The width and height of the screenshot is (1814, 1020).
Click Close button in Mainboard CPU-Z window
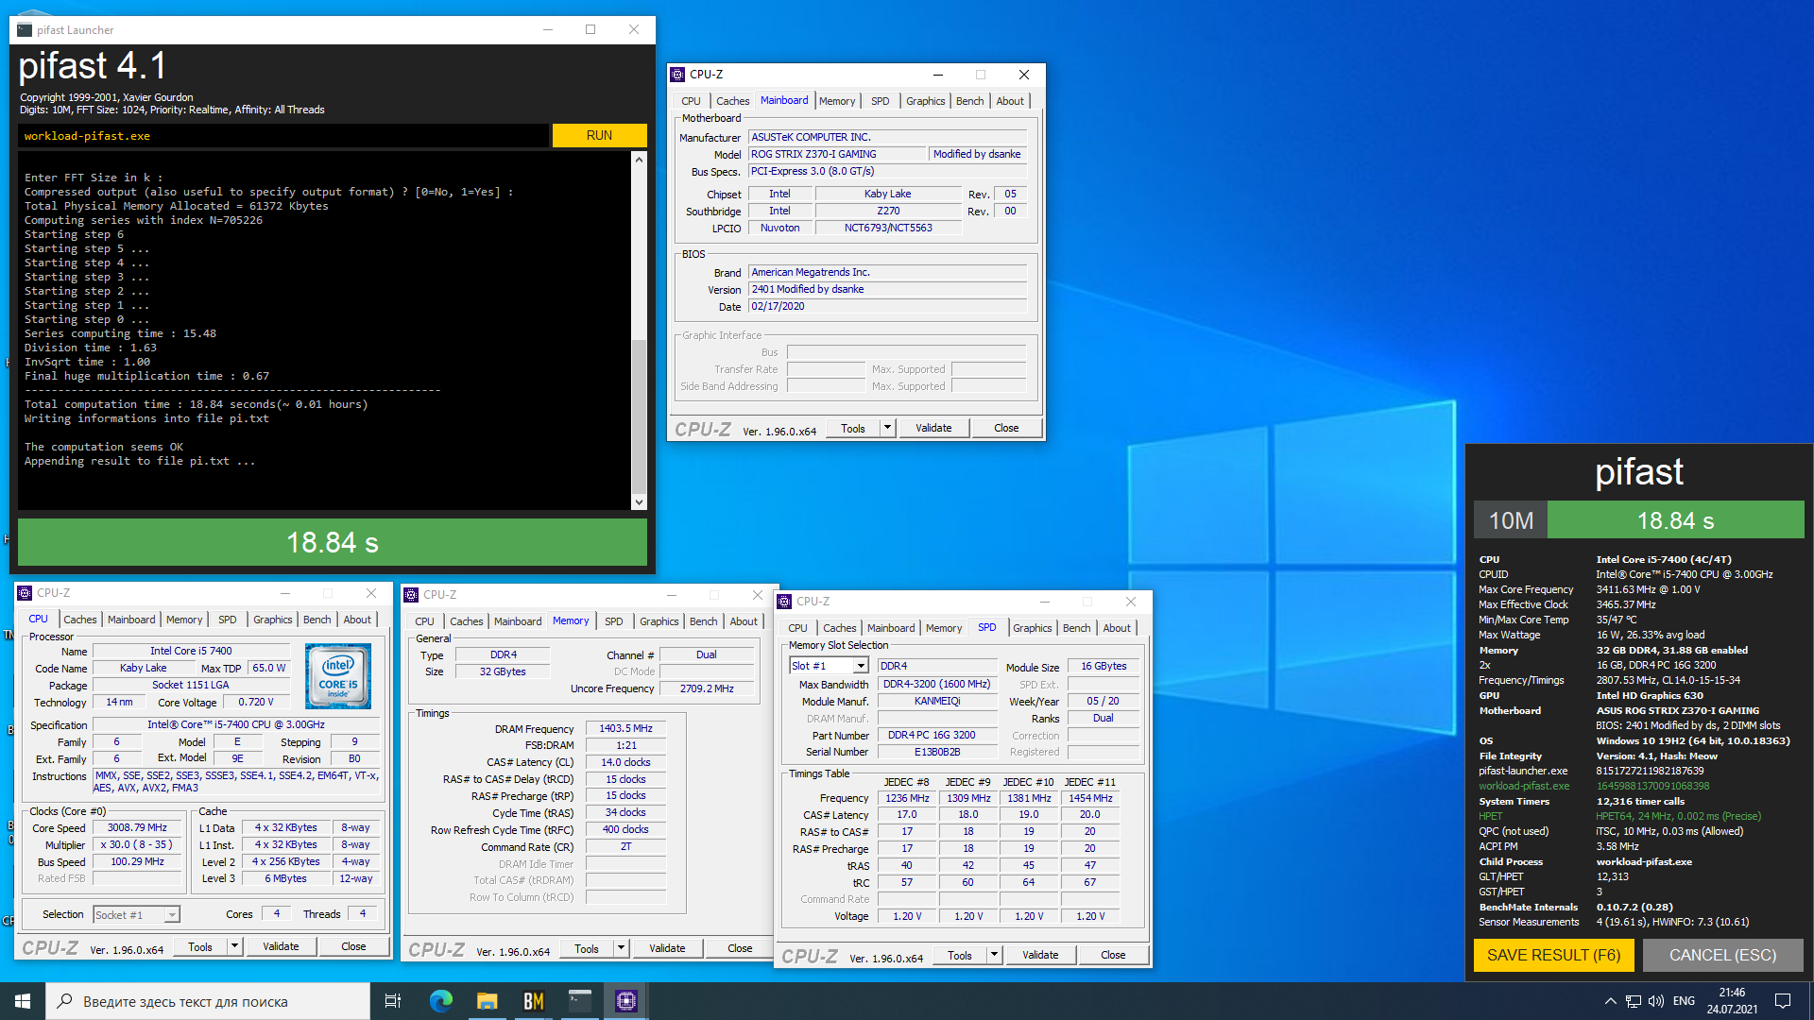[x=1006, y=428]
